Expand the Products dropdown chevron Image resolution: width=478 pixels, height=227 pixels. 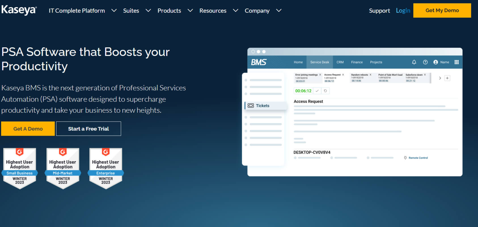coord(190,10)
